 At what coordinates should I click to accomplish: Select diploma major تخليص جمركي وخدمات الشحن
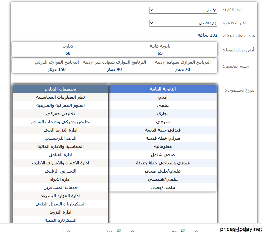(x=61, y=122)
